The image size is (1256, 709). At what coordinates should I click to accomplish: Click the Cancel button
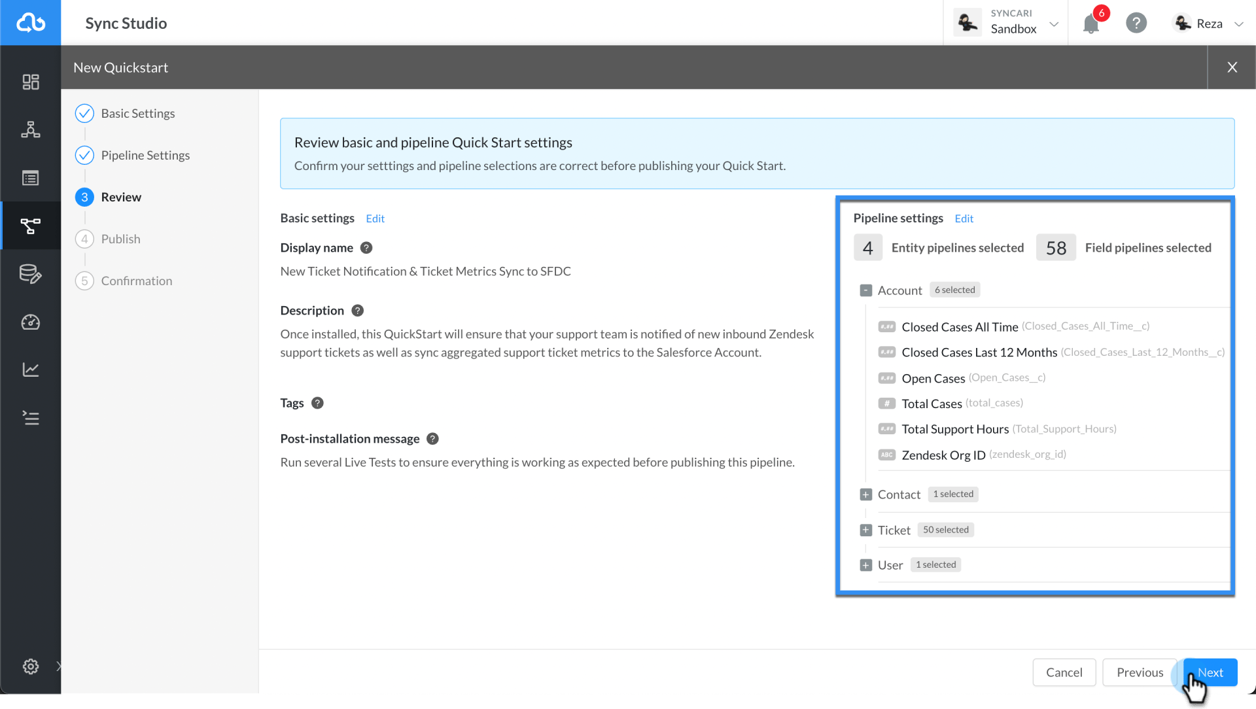(x=1064, y=672)
